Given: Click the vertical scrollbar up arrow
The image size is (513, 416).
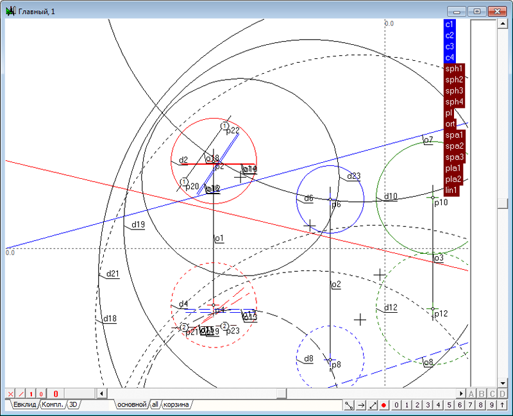Looking at the screenshot, I should point(503,24).
